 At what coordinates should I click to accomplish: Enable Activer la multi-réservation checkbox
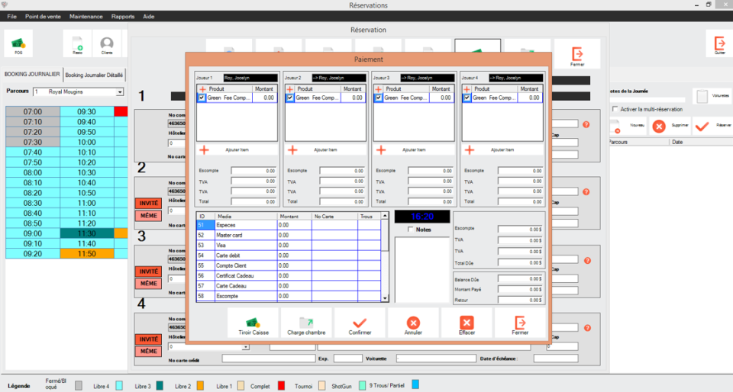coord(615,109)
